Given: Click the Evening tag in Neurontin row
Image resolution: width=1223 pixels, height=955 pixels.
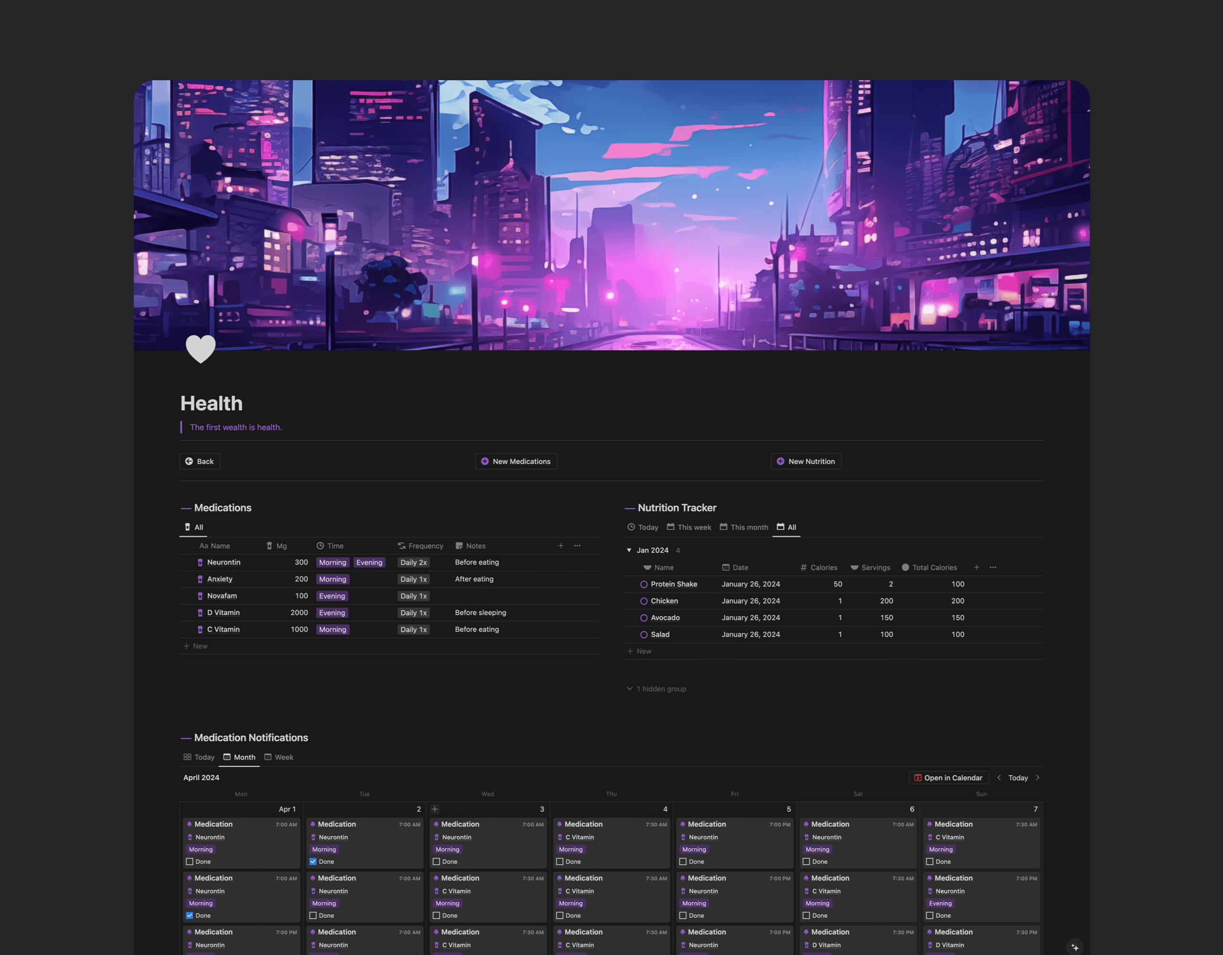Looking at the screenshot, I should click(x=370, y=562).
